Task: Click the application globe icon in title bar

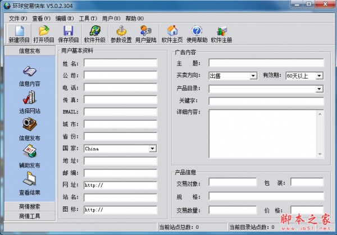Action: click(x=7, y=6)
